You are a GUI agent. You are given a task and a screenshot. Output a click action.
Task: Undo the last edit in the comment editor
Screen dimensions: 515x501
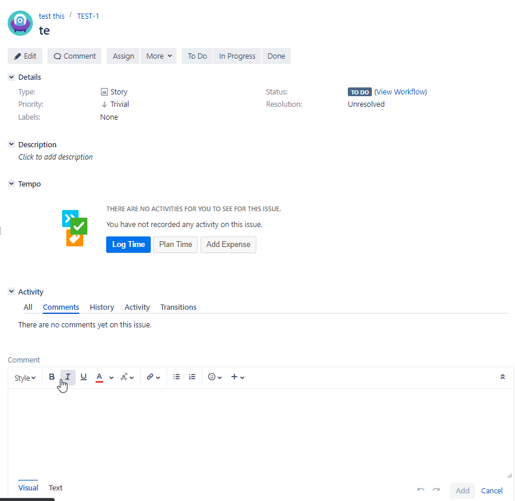(421, 490)
